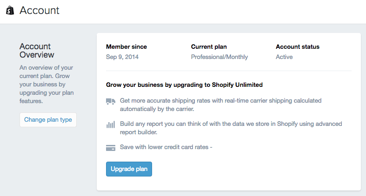This screenshot has width=366, height=196.
Task: Click the account overview description paragraph
Action: pos(47,85)
